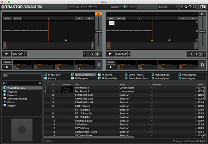Click the LOAD meter in header
The image size is (208, 144).
(x=93, y=7)
